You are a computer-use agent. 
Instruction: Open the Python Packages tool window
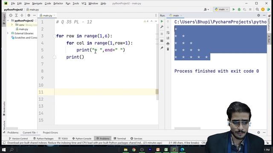point(44,139)
